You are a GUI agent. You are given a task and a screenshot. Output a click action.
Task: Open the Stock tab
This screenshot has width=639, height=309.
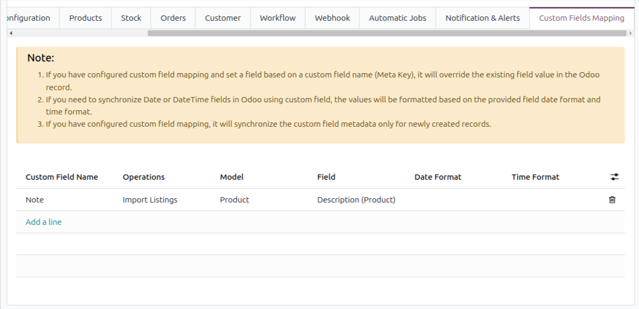[131, 18]
